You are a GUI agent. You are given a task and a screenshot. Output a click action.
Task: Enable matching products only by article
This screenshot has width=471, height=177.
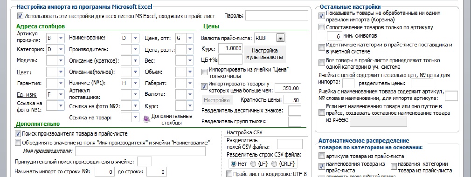[x=322, y=27]
